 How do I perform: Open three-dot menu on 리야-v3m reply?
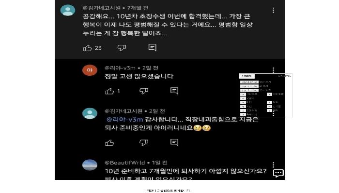[274, 70]
